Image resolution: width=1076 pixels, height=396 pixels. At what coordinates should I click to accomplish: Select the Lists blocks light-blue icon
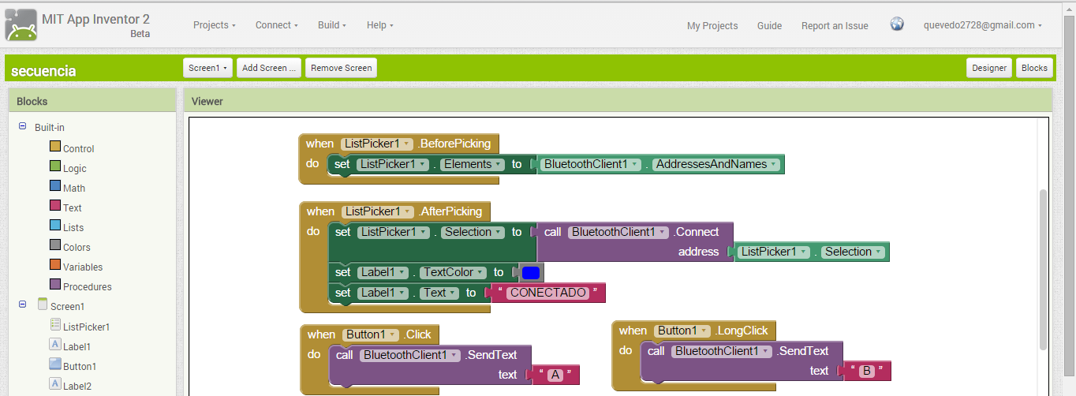click(55, 225)
